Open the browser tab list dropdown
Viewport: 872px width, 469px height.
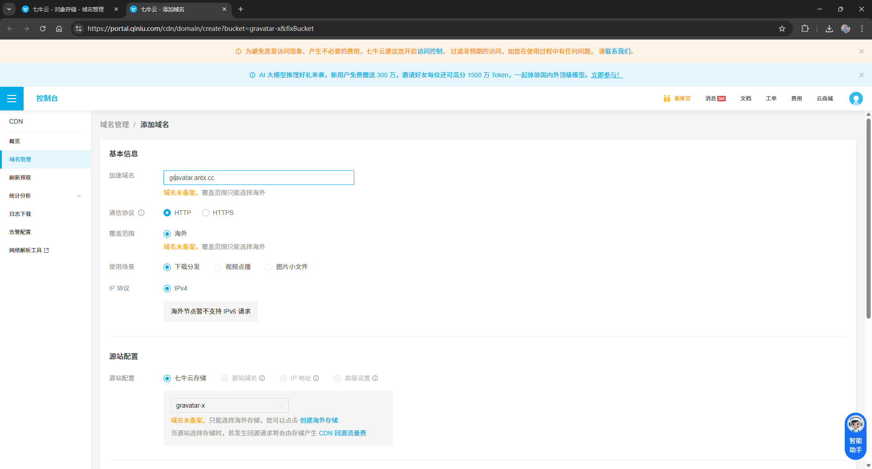9,9
